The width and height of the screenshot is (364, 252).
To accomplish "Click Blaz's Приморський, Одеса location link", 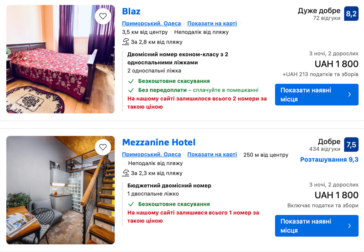I will pos(151,24).
